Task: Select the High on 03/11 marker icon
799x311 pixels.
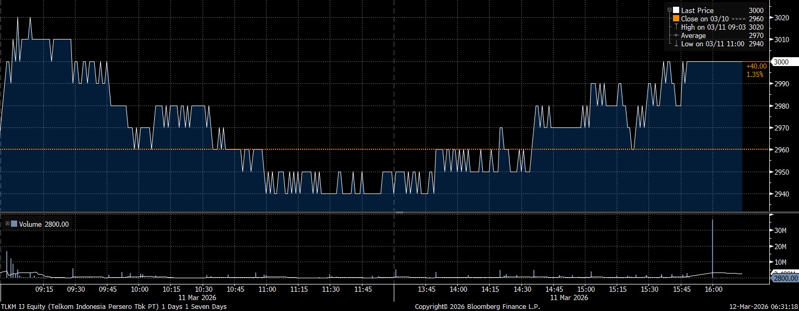Action: click(676, 27)
